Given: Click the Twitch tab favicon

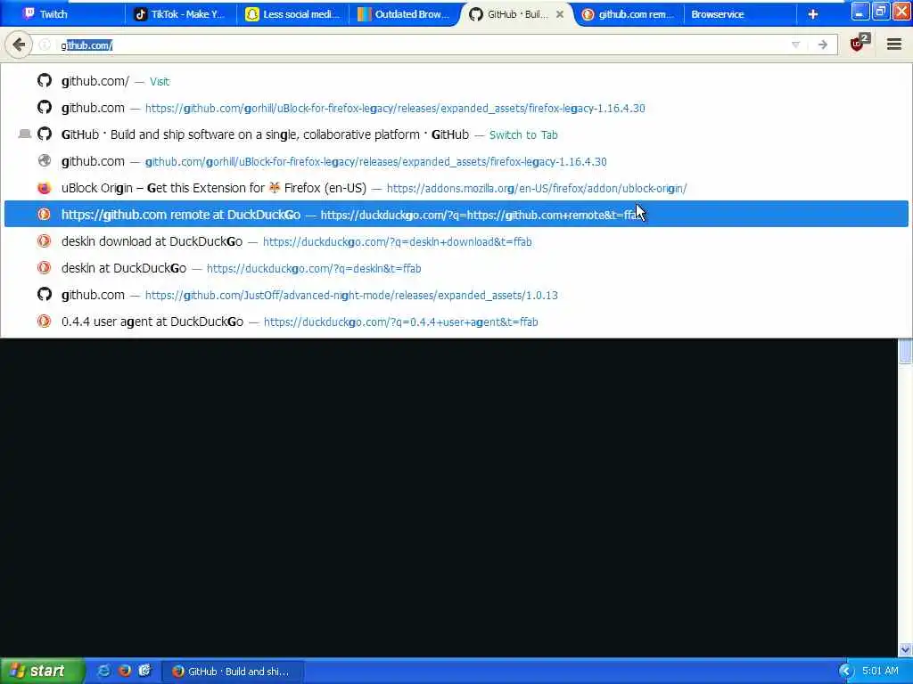Looking at the screenshot, I should (x=29, y=13).
